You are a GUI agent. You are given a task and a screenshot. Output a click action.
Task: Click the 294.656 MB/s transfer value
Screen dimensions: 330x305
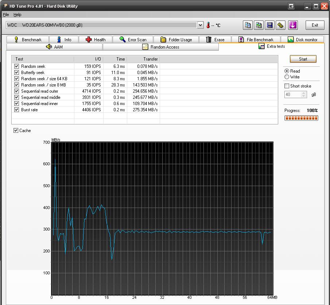[145, 91]
